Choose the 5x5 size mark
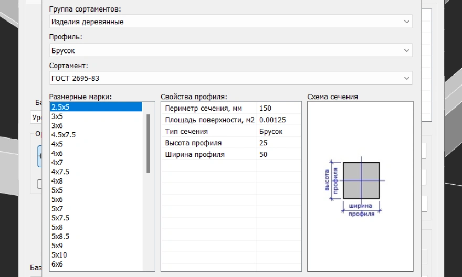The image size is (462, 277). pyautogui.click(x=57, y=190)
